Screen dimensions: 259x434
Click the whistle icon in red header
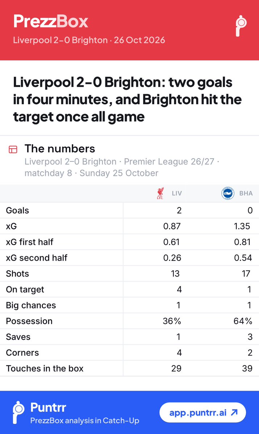click(241, 26)
